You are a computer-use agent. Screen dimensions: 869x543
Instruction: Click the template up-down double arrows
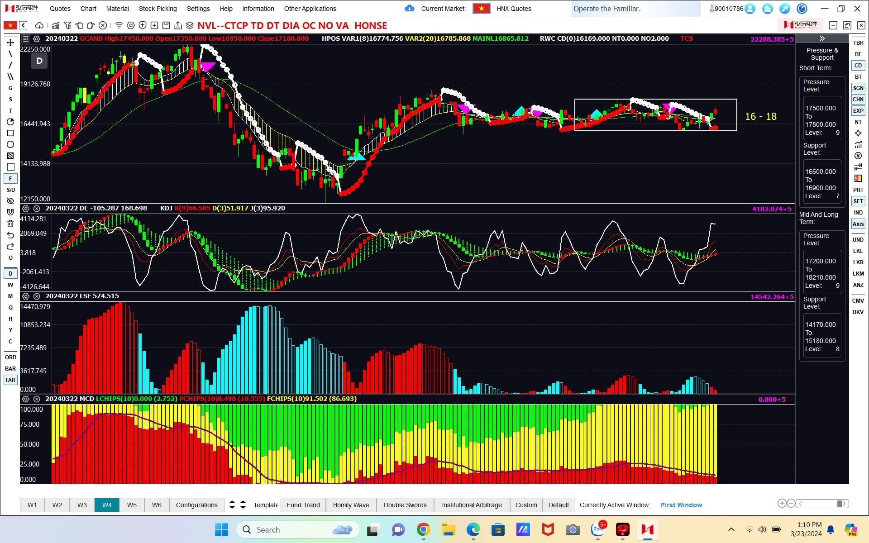pos(232,505)
